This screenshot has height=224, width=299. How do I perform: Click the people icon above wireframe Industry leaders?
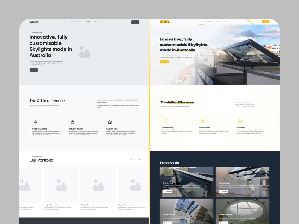click(x=72, y=122)
